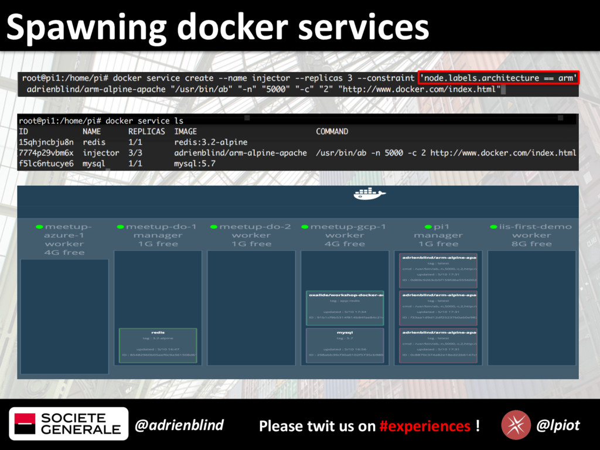Click the 'node.labels.architecture == arm' constraint text
Screen dimensions: 600x450
click(x=499, y=78)
